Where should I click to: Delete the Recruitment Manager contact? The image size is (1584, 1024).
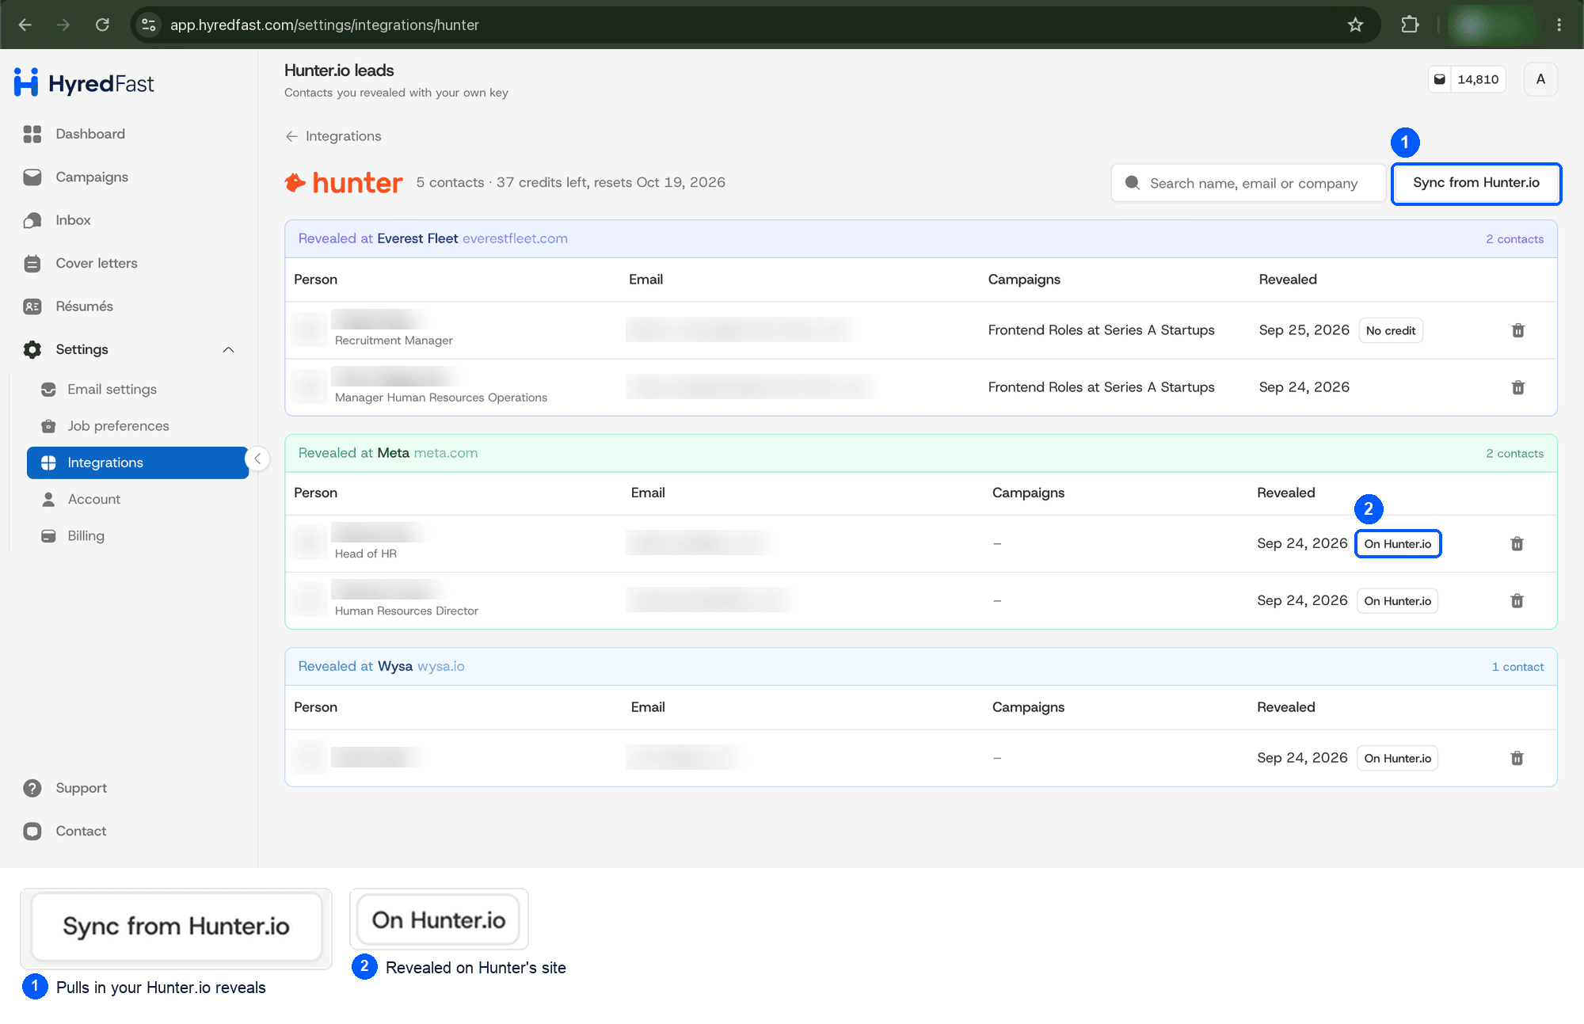(1518, 330)
